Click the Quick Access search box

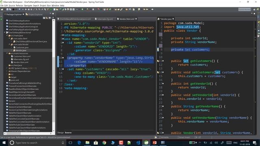(x=245, y=9)
